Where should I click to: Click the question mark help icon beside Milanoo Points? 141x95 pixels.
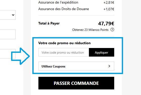[112, 30]
